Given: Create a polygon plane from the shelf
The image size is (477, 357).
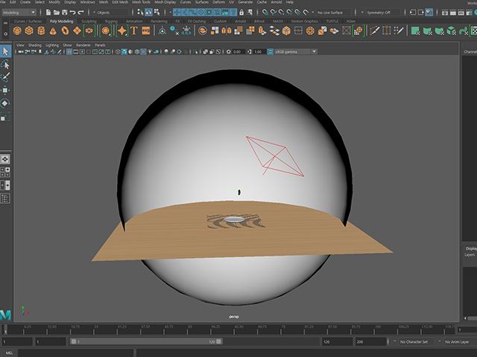Looking at the screenshot, I should click(77, 30).
